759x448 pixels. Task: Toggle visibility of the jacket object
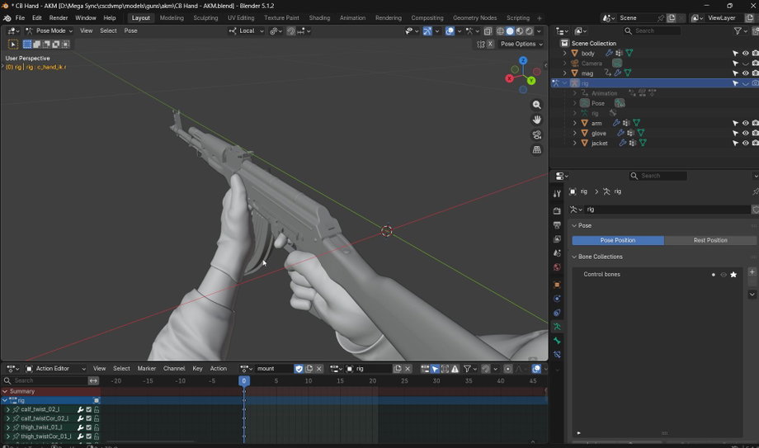[746, 143]
